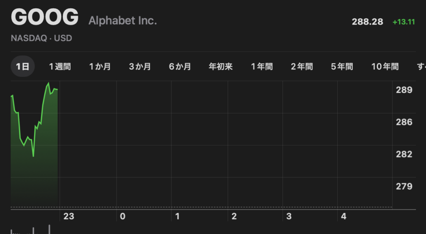Click the Alphabet Inc. company name
This screenshot has width=426, height=234.
(123, 21)
